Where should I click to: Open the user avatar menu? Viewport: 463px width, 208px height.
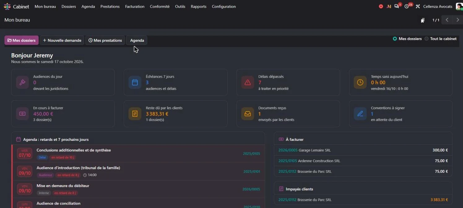pyautogui.click(x=459, y=6)
